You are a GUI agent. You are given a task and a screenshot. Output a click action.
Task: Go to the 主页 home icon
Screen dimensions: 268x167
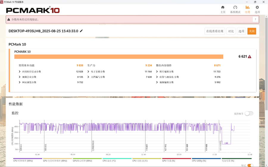pyautogui.click(x=223, y=7)
